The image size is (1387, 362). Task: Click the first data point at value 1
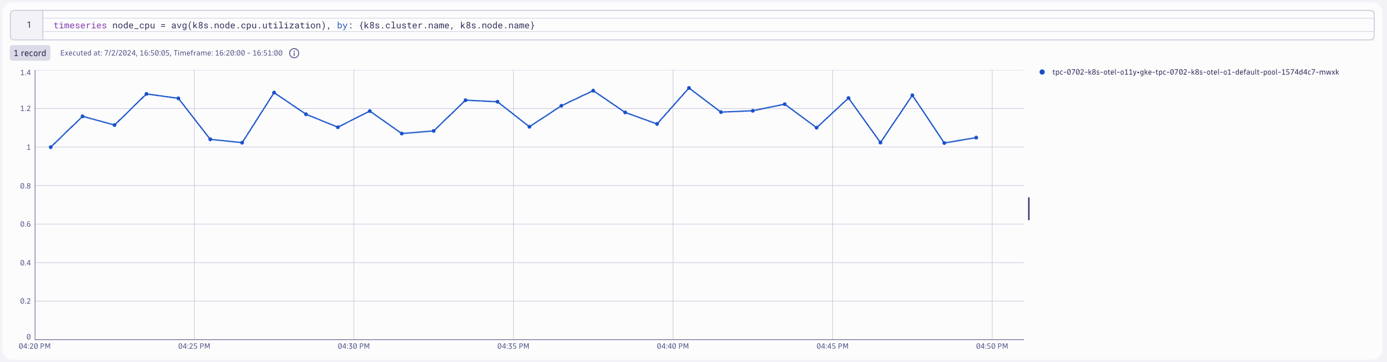point(51,147)
